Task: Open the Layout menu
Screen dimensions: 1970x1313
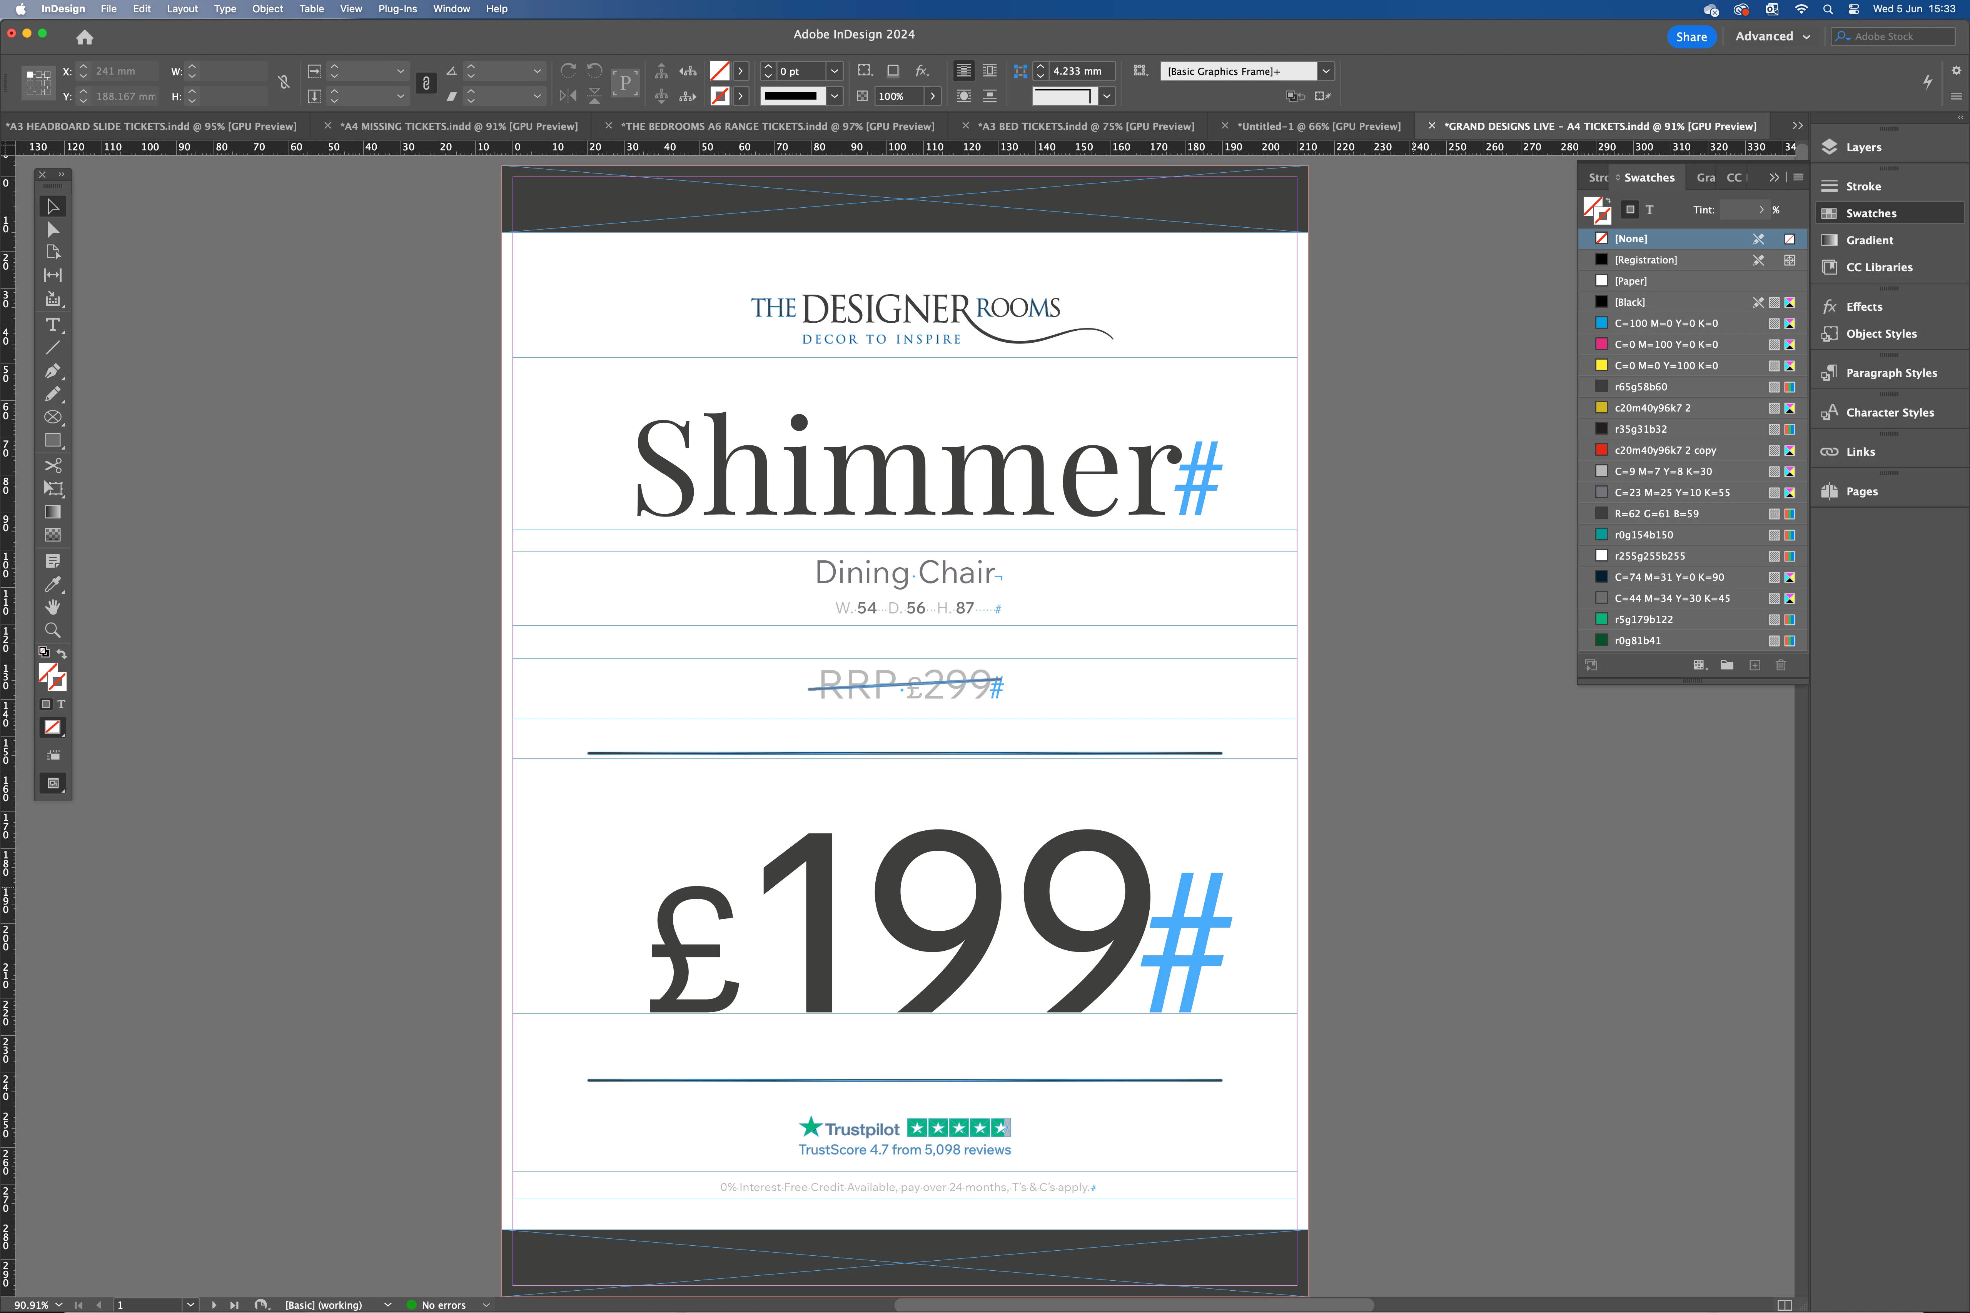Action: (x=181, y=8)
